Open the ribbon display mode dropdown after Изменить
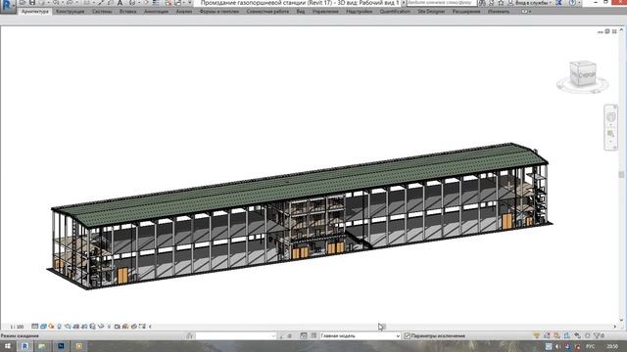Screen dimensions: 627x352 click(526, 12)
